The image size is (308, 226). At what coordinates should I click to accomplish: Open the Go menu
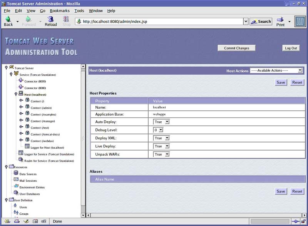(x=43, y=11)
